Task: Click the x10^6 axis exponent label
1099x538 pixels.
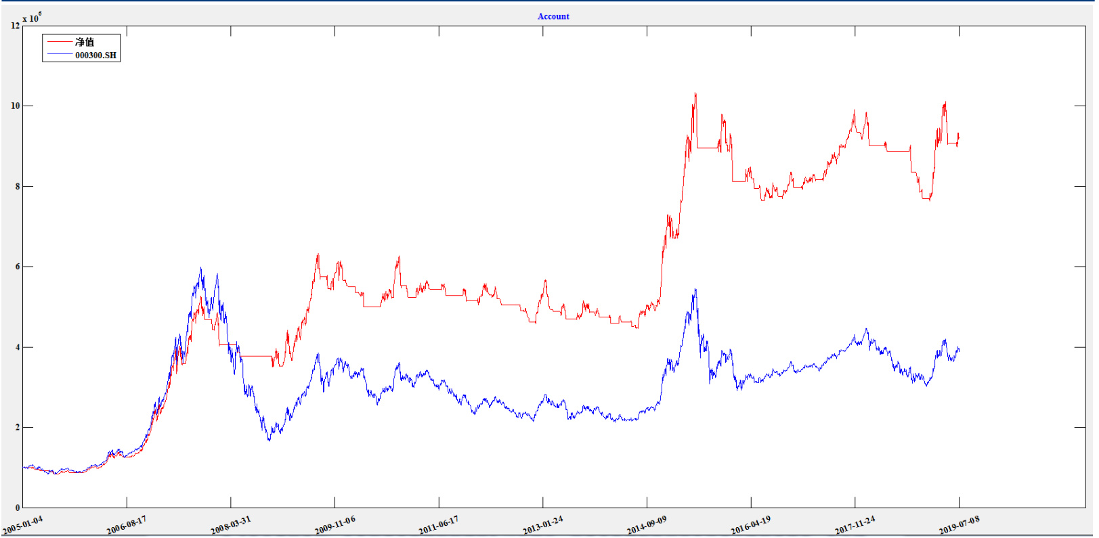Action: point(32,18)
